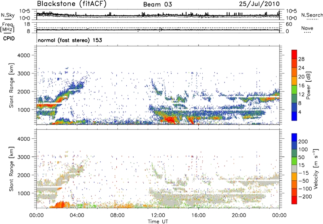
Task: Click the '2000' tick on the velocity panel
Action: pyautogui.click(x=24, y=175)
